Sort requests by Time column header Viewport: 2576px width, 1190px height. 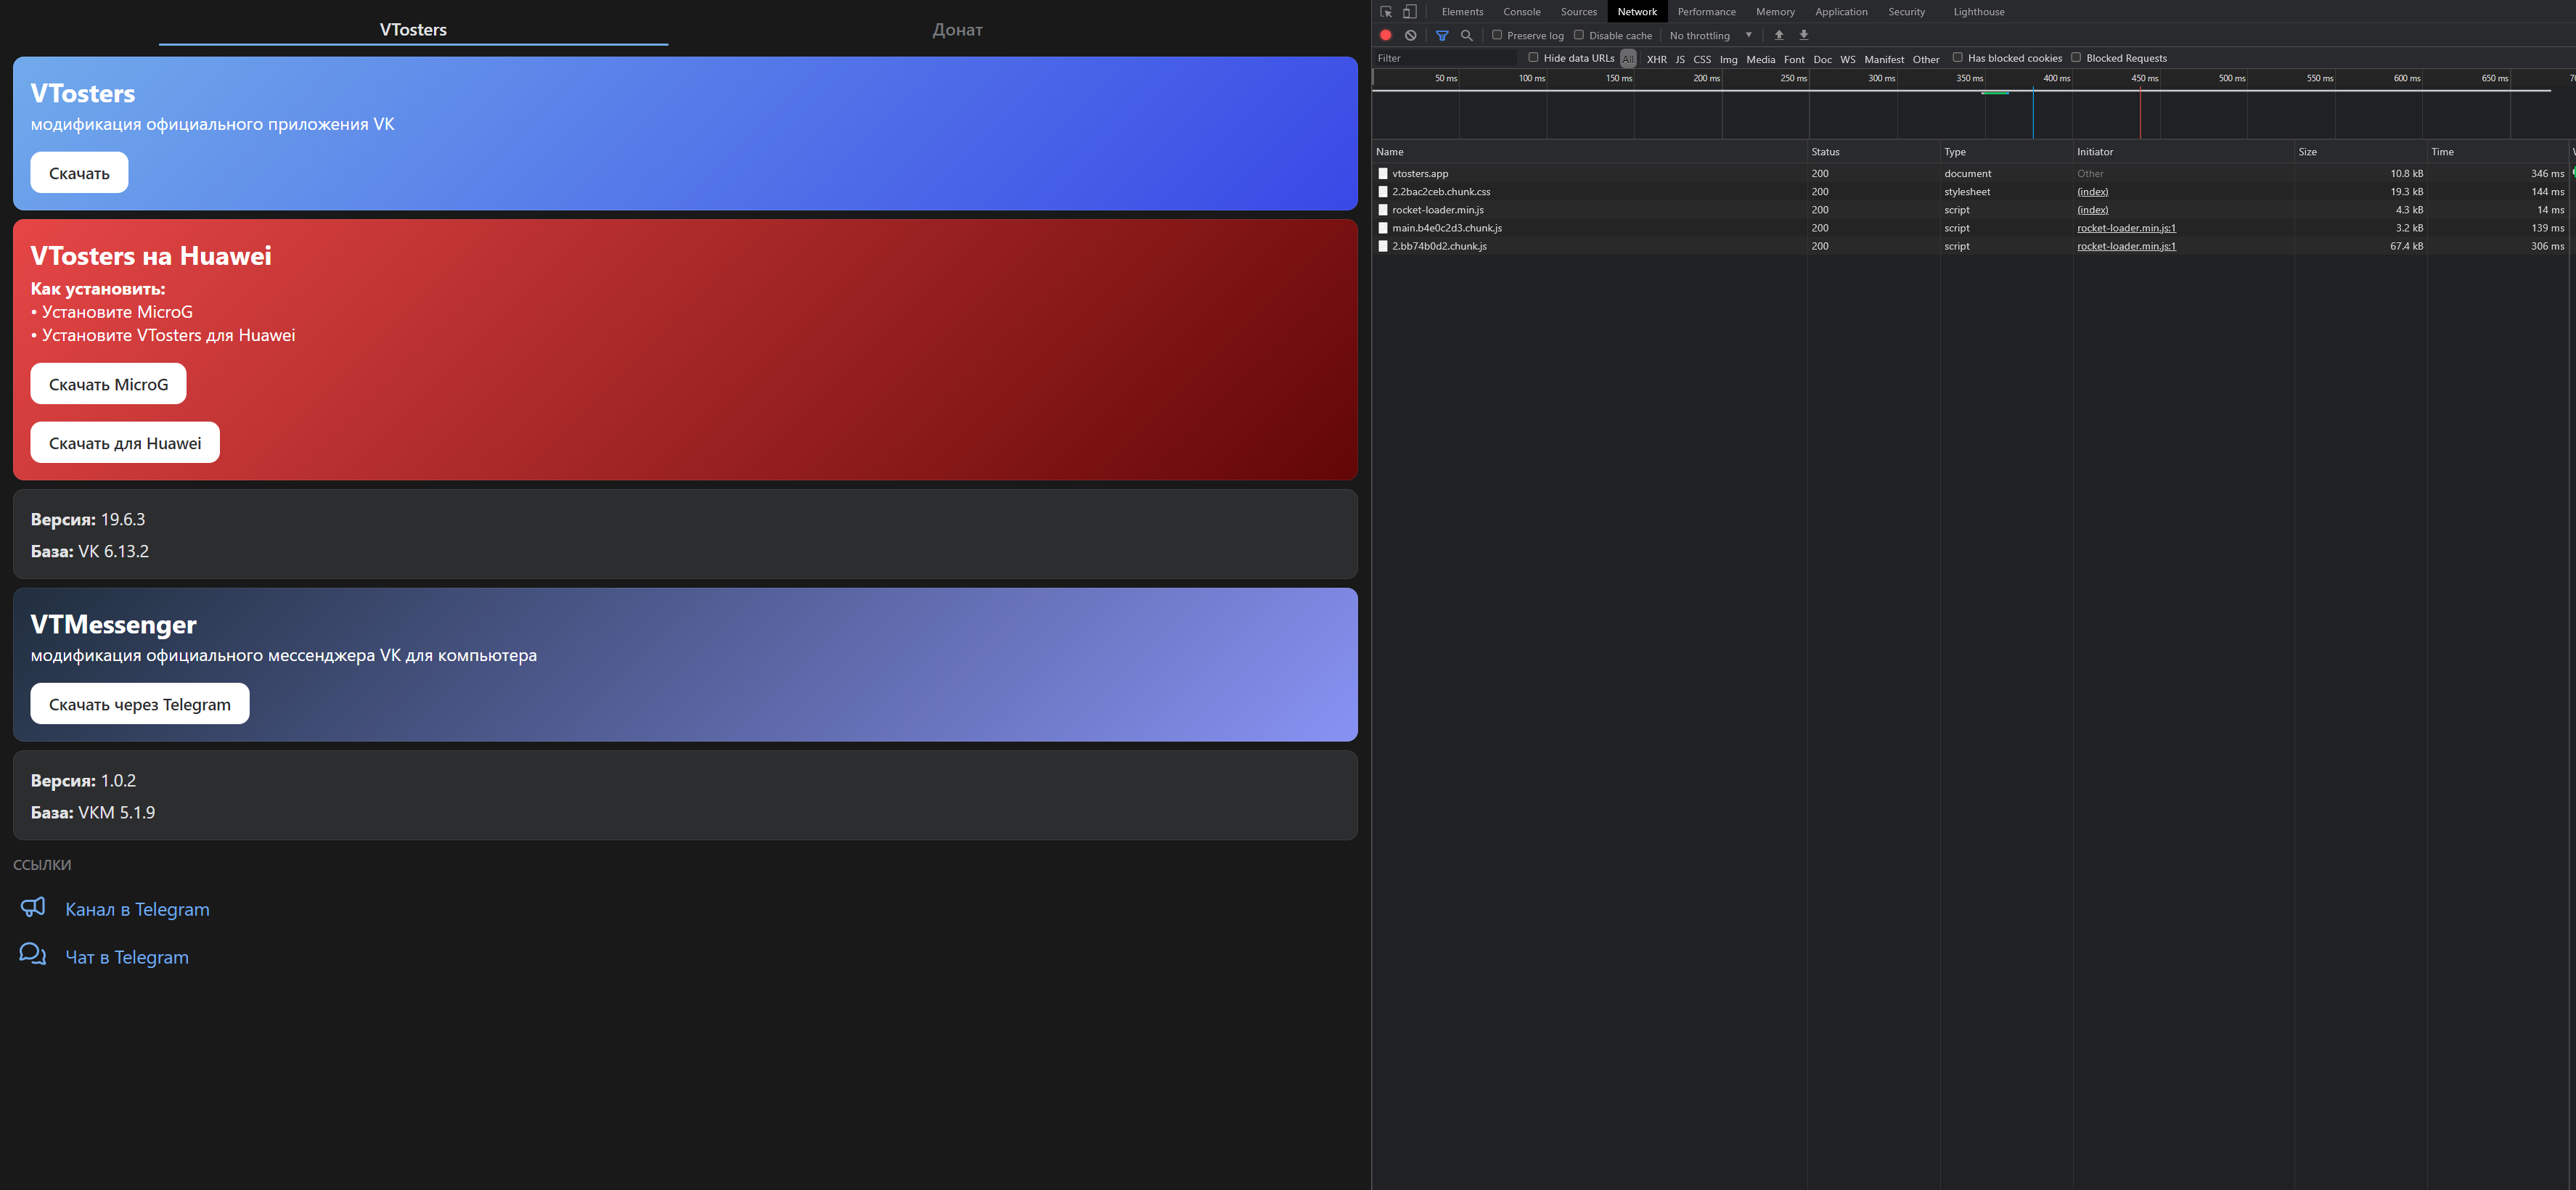(x=2497, y=152)
